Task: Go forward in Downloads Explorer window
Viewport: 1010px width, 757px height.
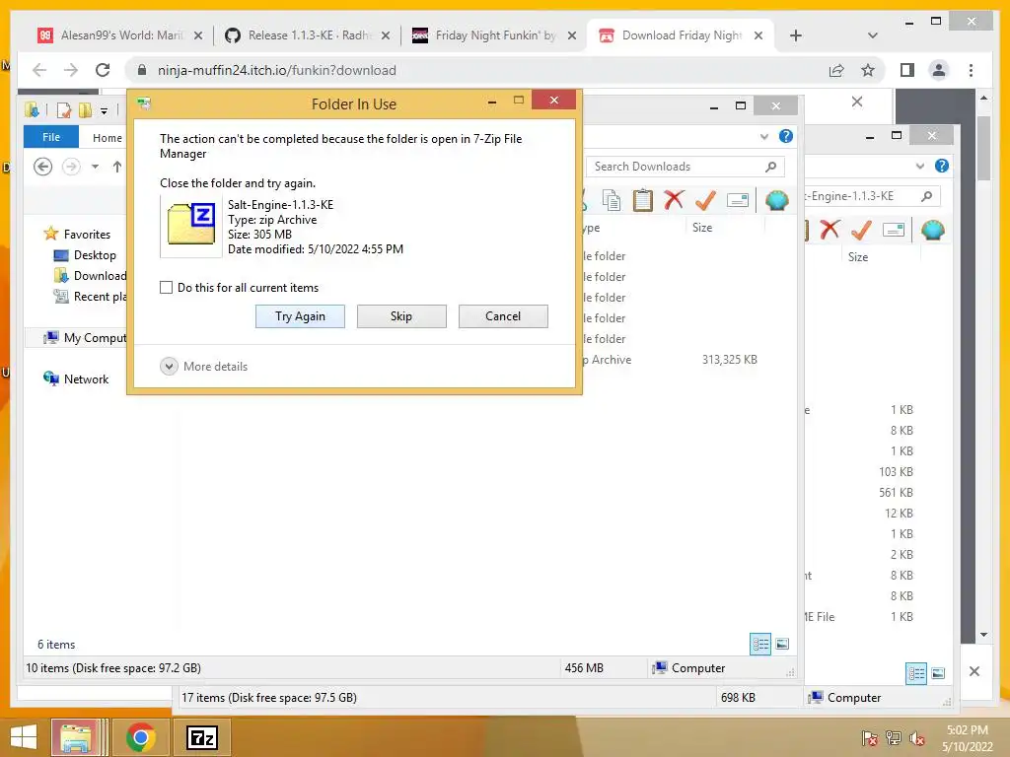Action: tap(71, 167)
